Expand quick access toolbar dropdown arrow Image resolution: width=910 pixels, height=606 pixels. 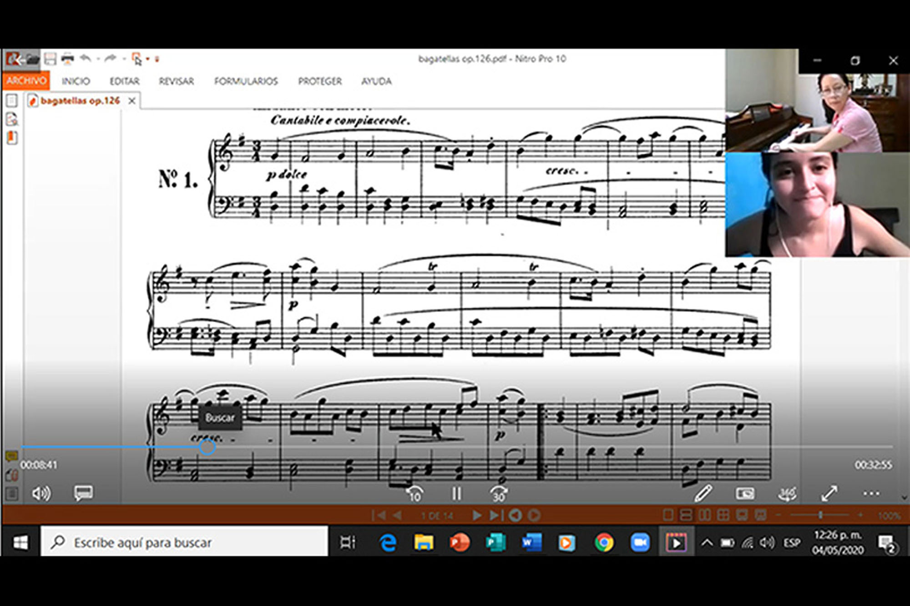coord(157,59)
